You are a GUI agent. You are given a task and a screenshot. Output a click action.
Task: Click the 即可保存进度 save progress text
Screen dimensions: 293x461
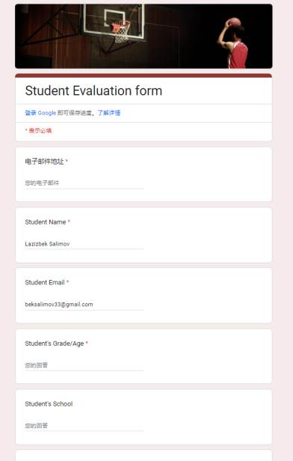point(74,113)
